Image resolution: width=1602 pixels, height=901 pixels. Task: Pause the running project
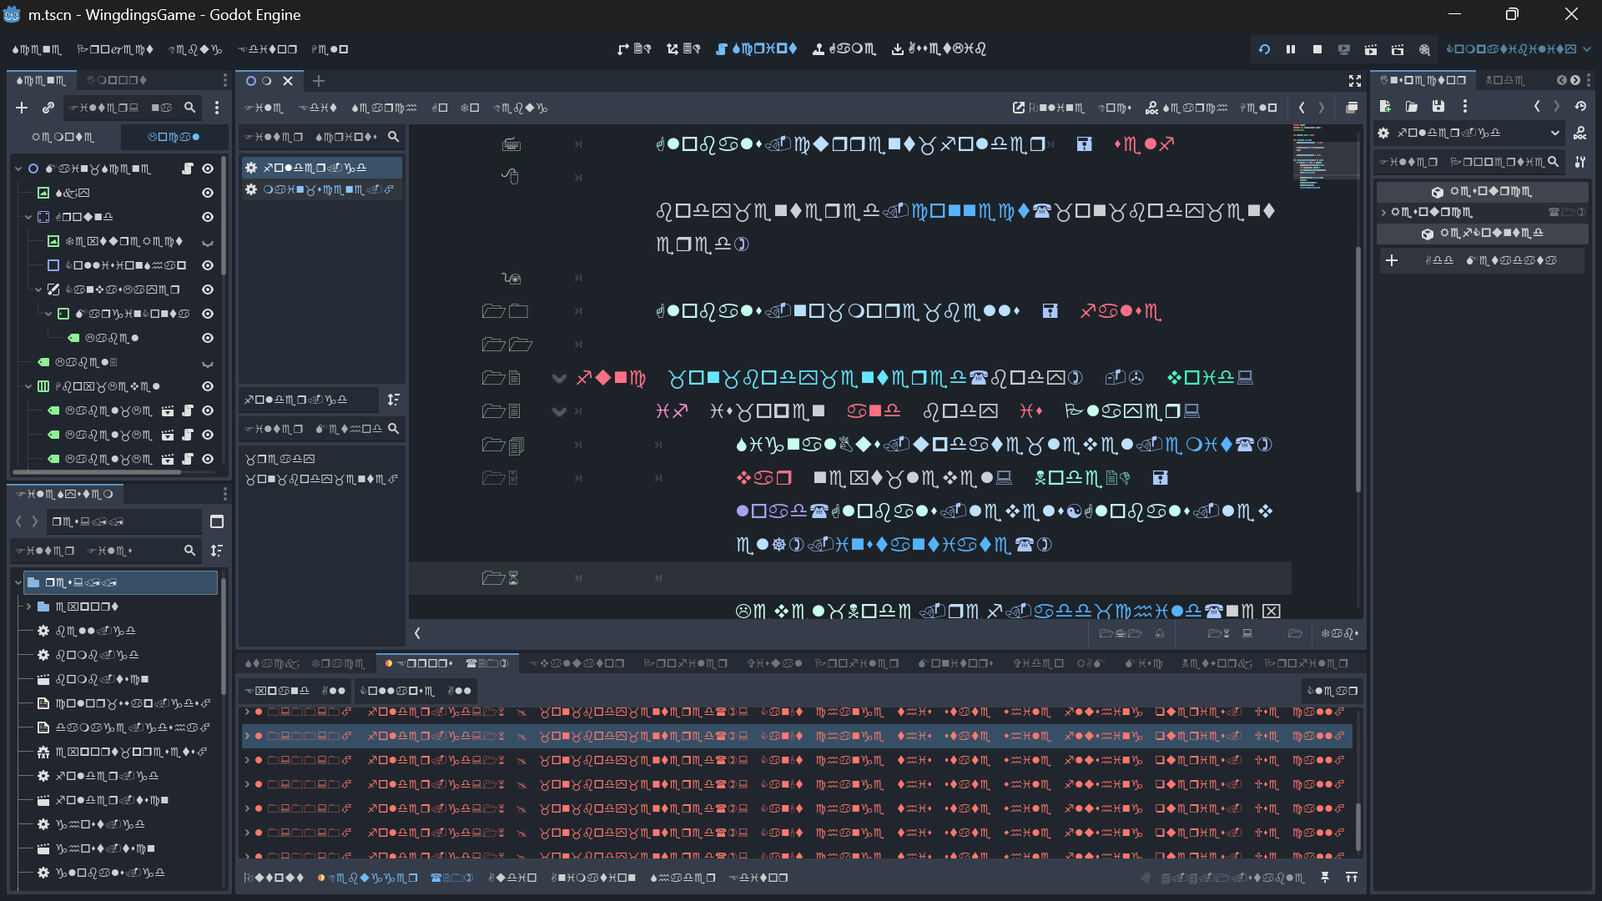[1291, 49]
